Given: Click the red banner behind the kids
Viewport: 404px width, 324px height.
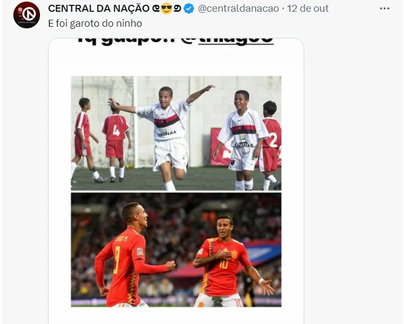Looking at the screenshot, I should [218, 146].
